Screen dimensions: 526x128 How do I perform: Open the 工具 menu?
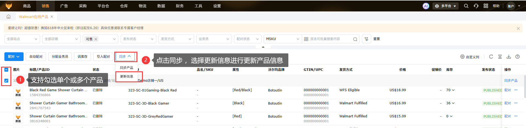pyautogui.click(x=198, y=6)
